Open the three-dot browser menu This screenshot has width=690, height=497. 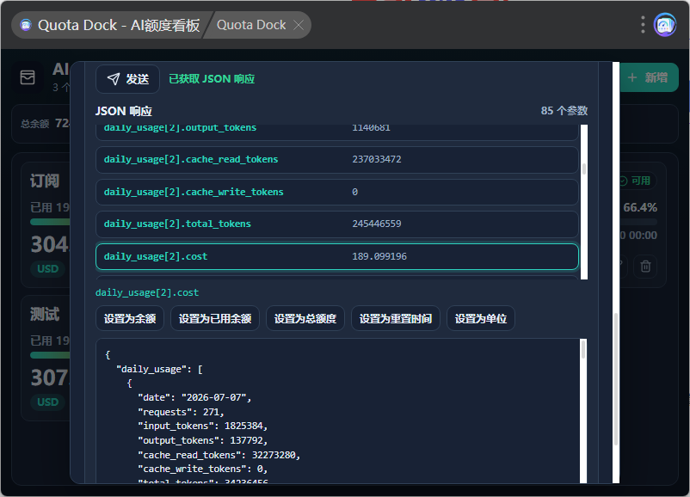tap(643, 25)
